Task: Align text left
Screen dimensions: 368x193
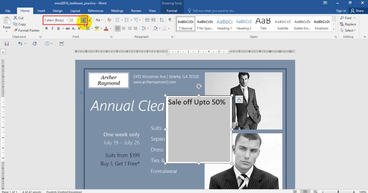Action: (118, 28)
